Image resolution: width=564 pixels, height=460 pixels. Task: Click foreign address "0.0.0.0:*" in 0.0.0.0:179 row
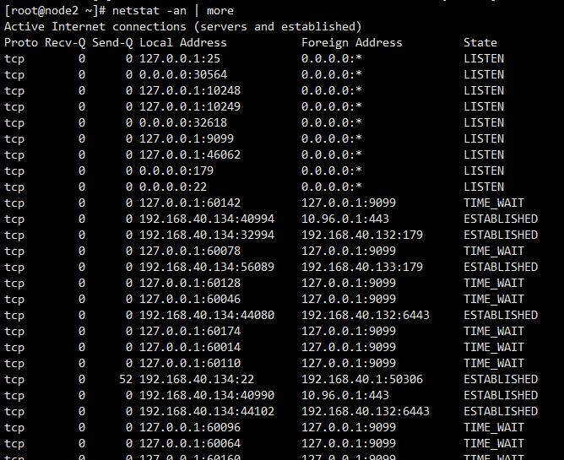pos(332,170)
